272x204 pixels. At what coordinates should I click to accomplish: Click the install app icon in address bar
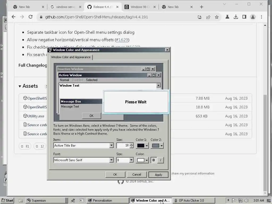point(200,17)
